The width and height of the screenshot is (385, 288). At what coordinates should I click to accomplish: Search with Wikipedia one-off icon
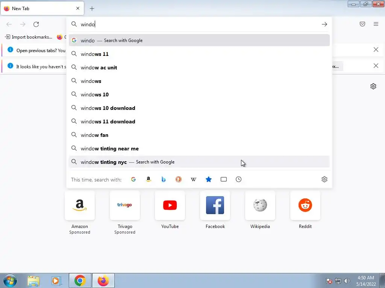tap(194, 179)
